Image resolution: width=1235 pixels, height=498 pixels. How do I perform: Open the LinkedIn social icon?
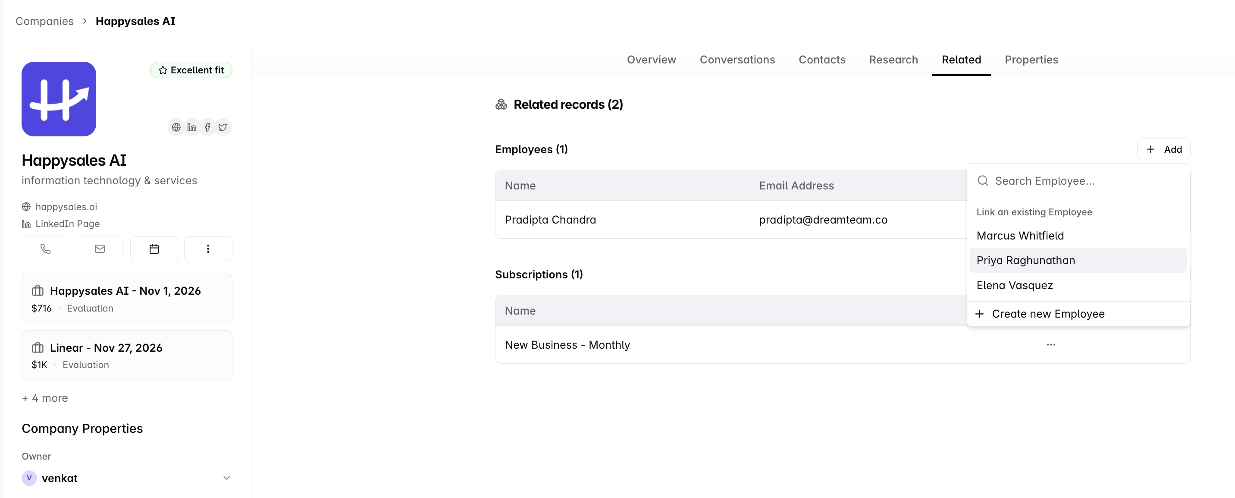pyautogui.click(x=192, y=127)
